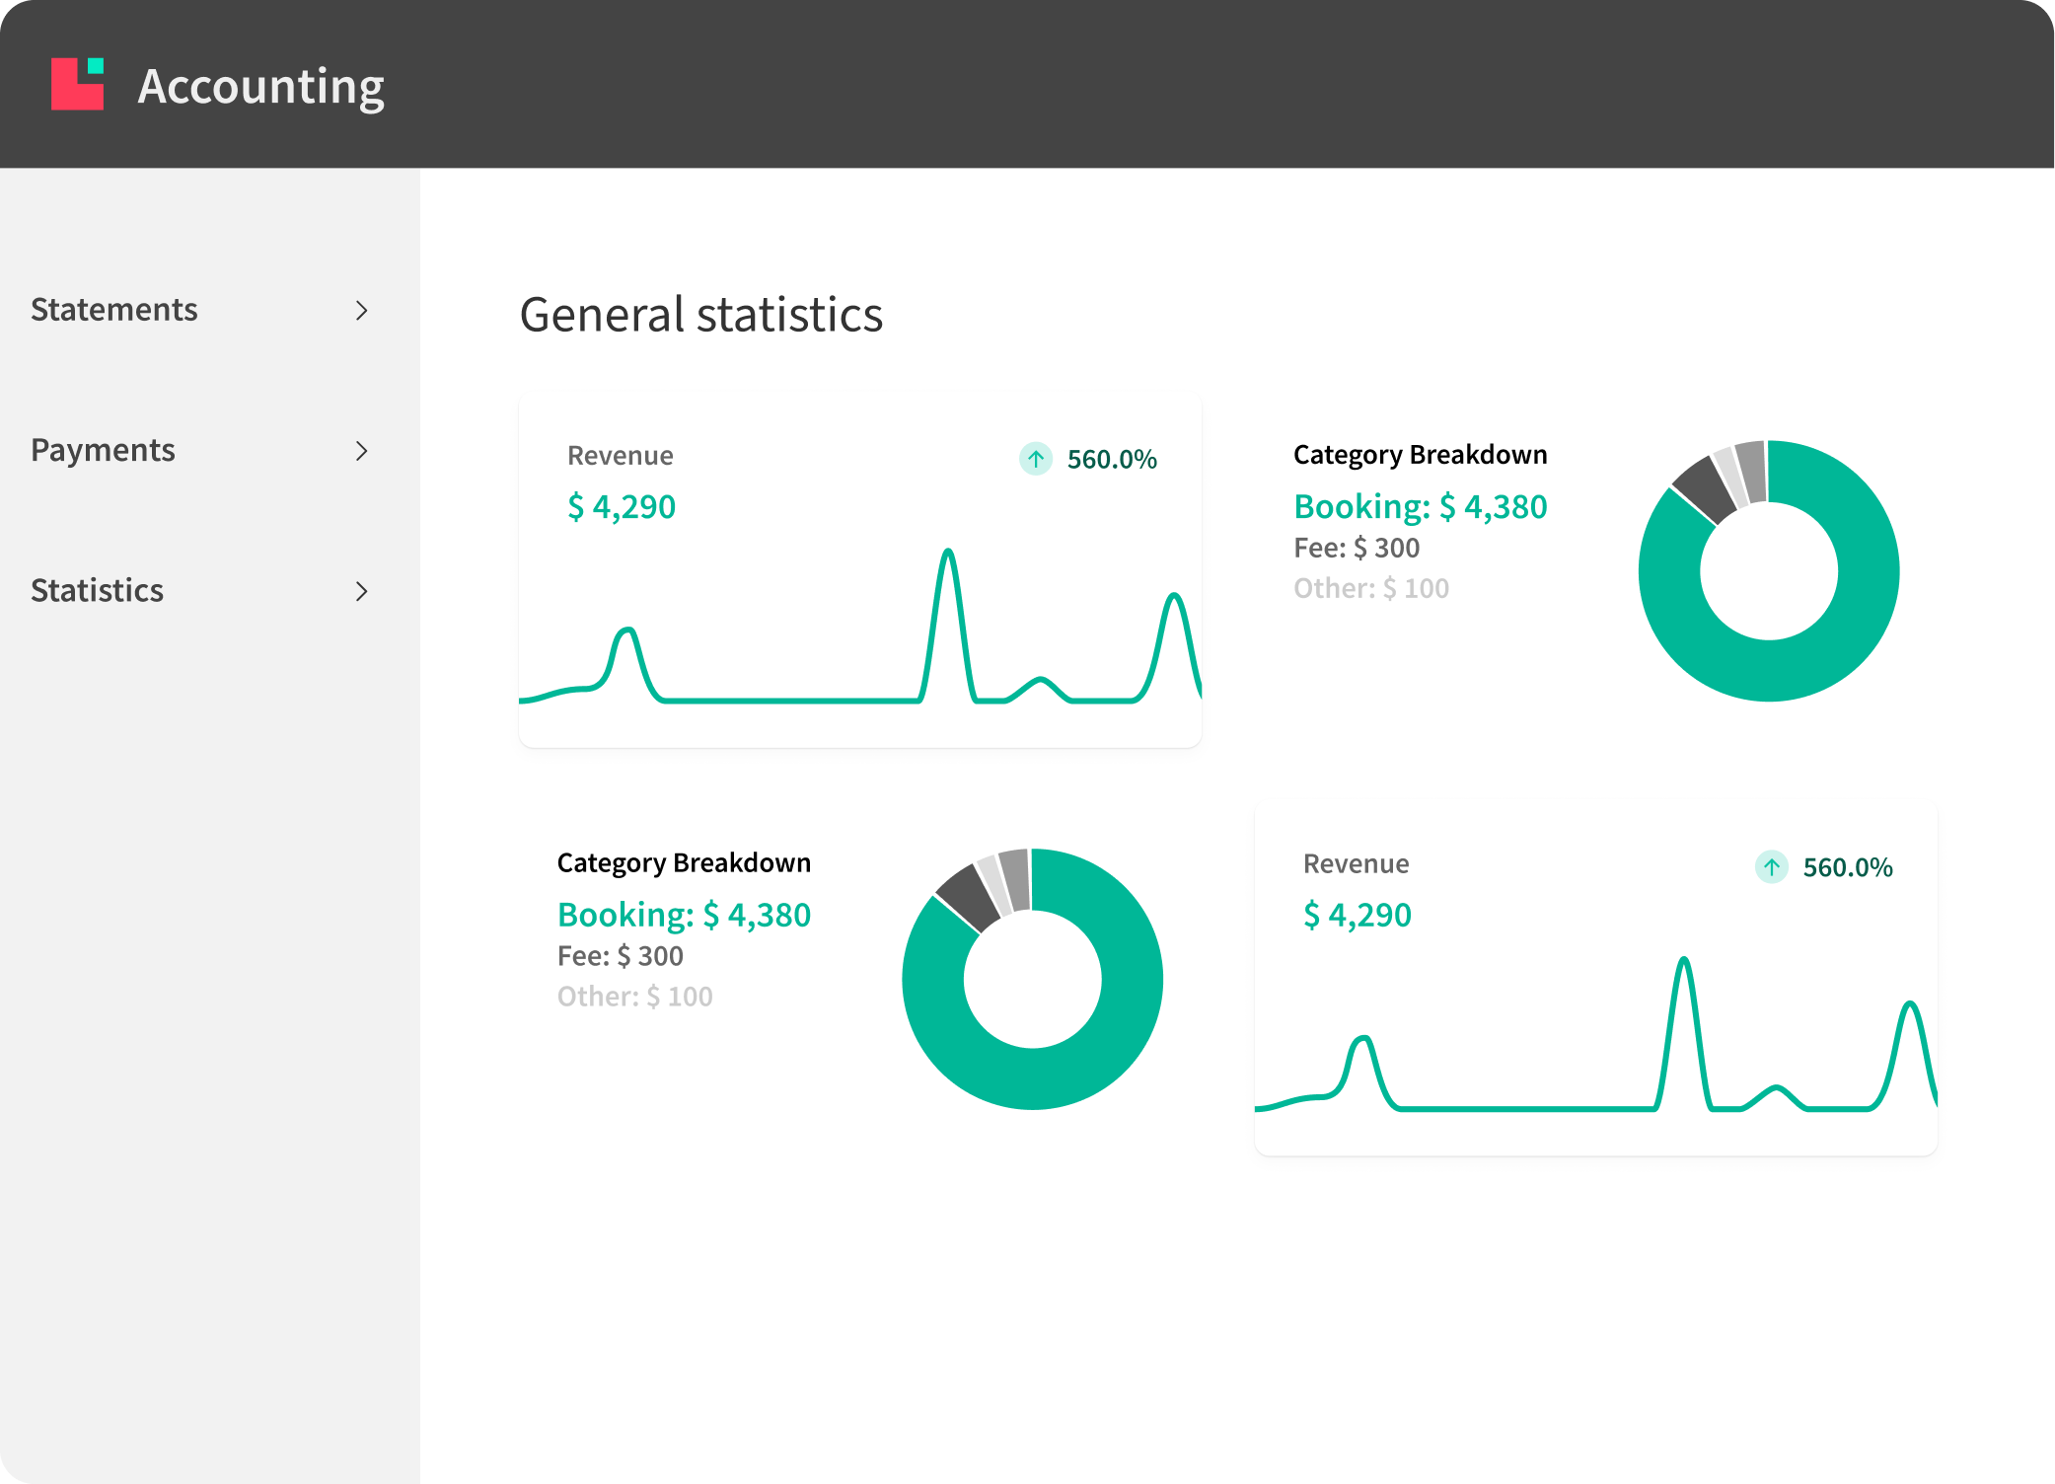The image size is (2055, 1484).
Task: Click $ 4,290 amount in bottom Revenue card
Action: point(1358,915)
